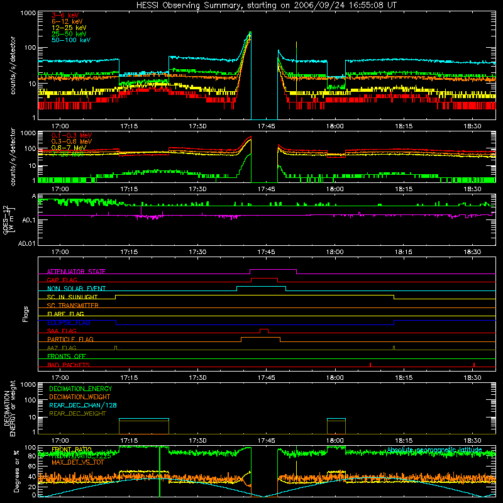Click the 17:45 tick label under Flags panel
This screenshot has width=503, height=503.
266,378
